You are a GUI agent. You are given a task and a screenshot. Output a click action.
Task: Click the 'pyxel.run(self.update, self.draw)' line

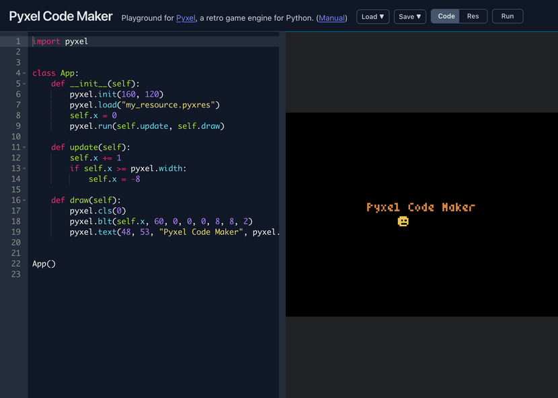point(147,126)
